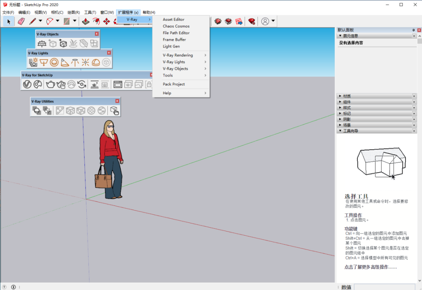Open the 相机(C) menu
This screenshot has width=422, height=290.
point(57,12)
